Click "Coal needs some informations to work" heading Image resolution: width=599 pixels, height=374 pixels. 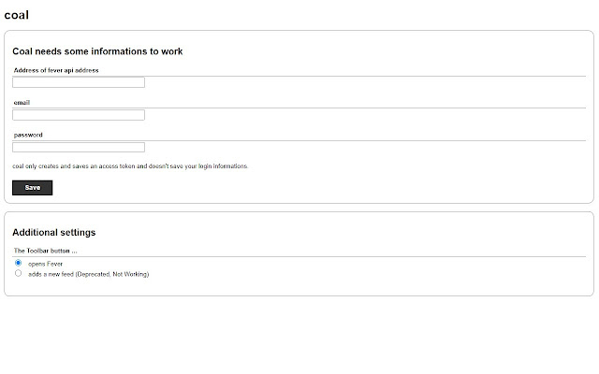pyautogui.click(x=97, y=51)
